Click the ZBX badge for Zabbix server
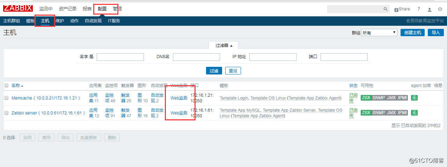The height and width of the screenshot is (167, 447). (366, 113)
